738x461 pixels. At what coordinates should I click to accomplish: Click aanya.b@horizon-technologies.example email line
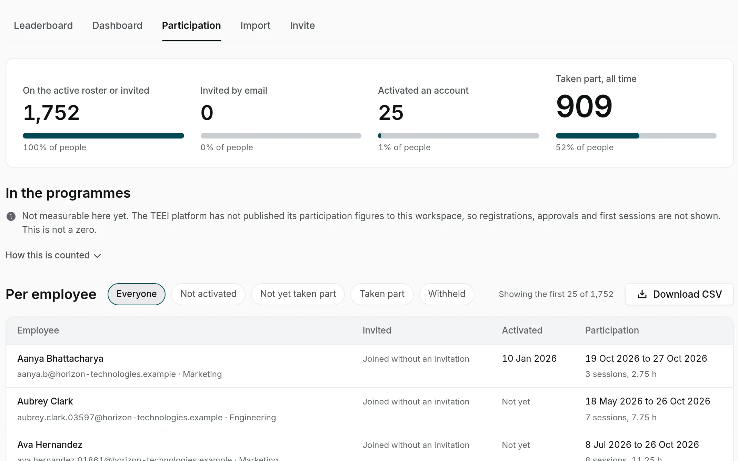(x=120, y=374)
